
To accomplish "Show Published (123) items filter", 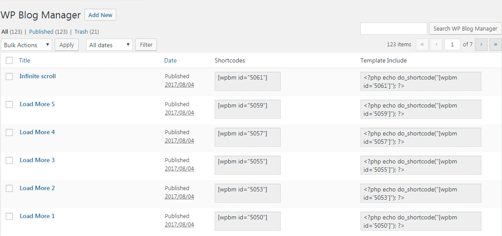I will 49,31.
